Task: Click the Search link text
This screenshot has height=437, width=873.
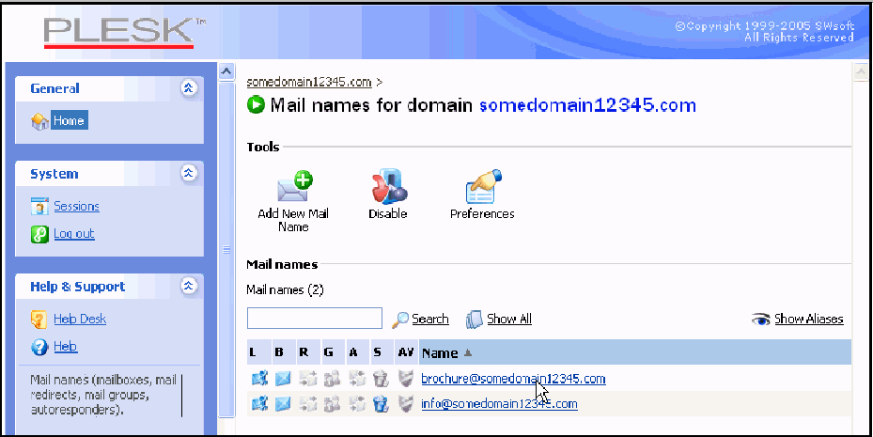Action: 430,319
